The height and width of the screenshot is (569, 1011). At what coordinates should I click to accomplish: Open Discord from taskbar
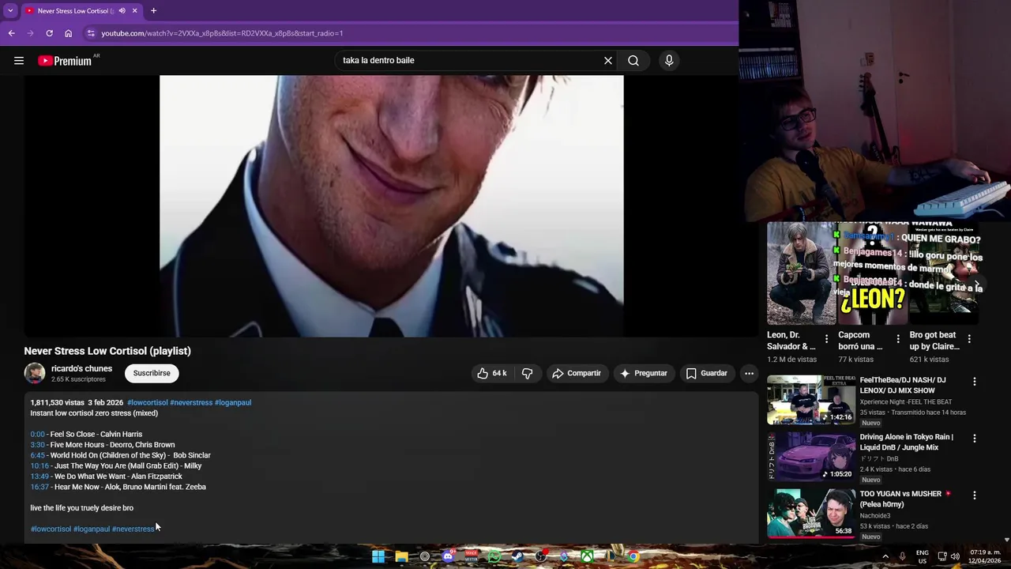click(448, 556)
